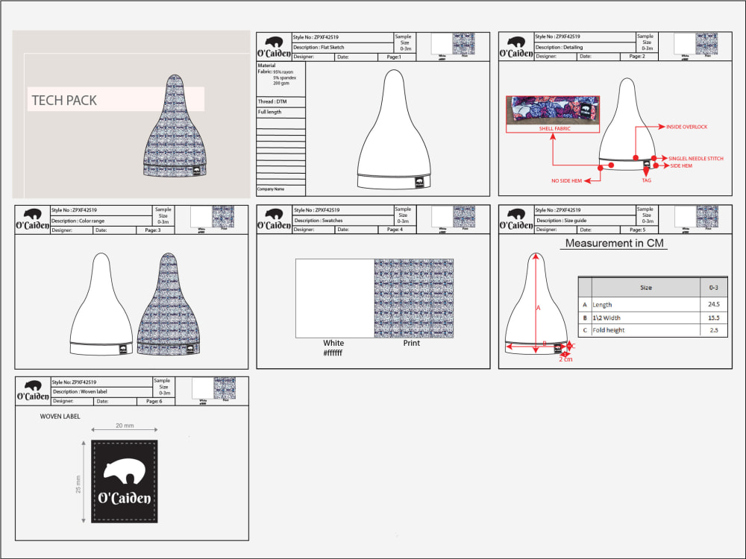Click the '2 cm' measurement annotation
The width and height of the screenshot is (746, 559).
pos(565,359)
